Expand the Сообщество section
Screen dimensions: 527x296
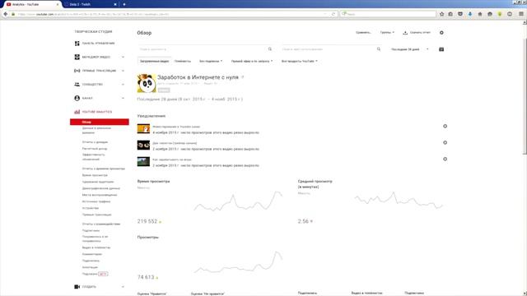123,85
